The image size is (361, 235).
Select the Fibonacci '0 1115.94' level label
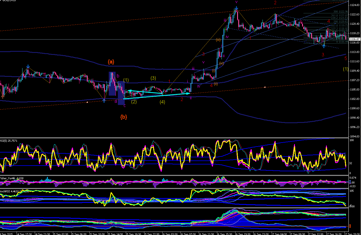342,42
